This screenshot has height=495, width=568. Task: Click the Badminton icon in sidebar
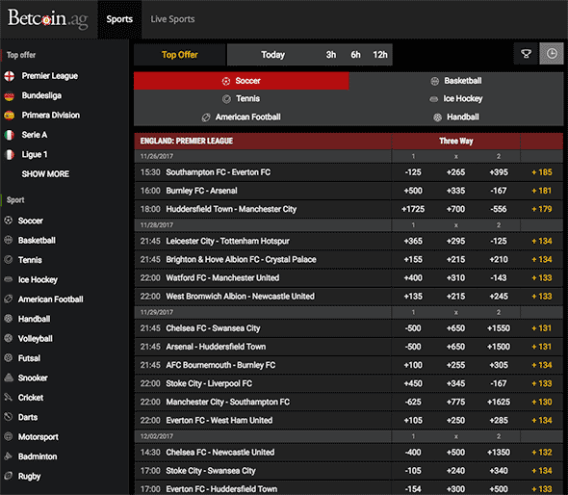tap(9, 456)
